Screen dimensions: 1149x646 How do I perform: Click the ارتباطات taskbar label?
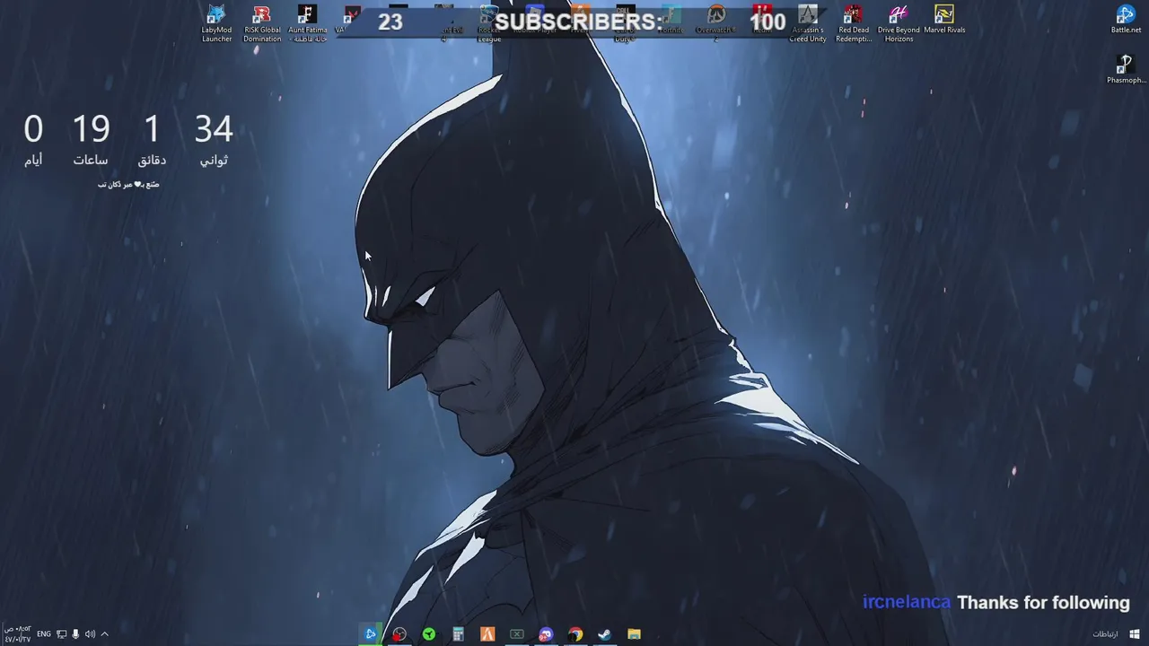[1105, 634]
